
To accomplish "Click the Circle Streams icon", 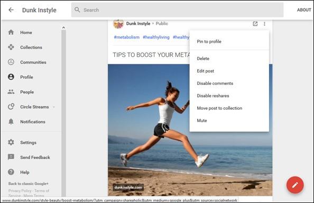I will pyautogui.click(x=11, y=107).
